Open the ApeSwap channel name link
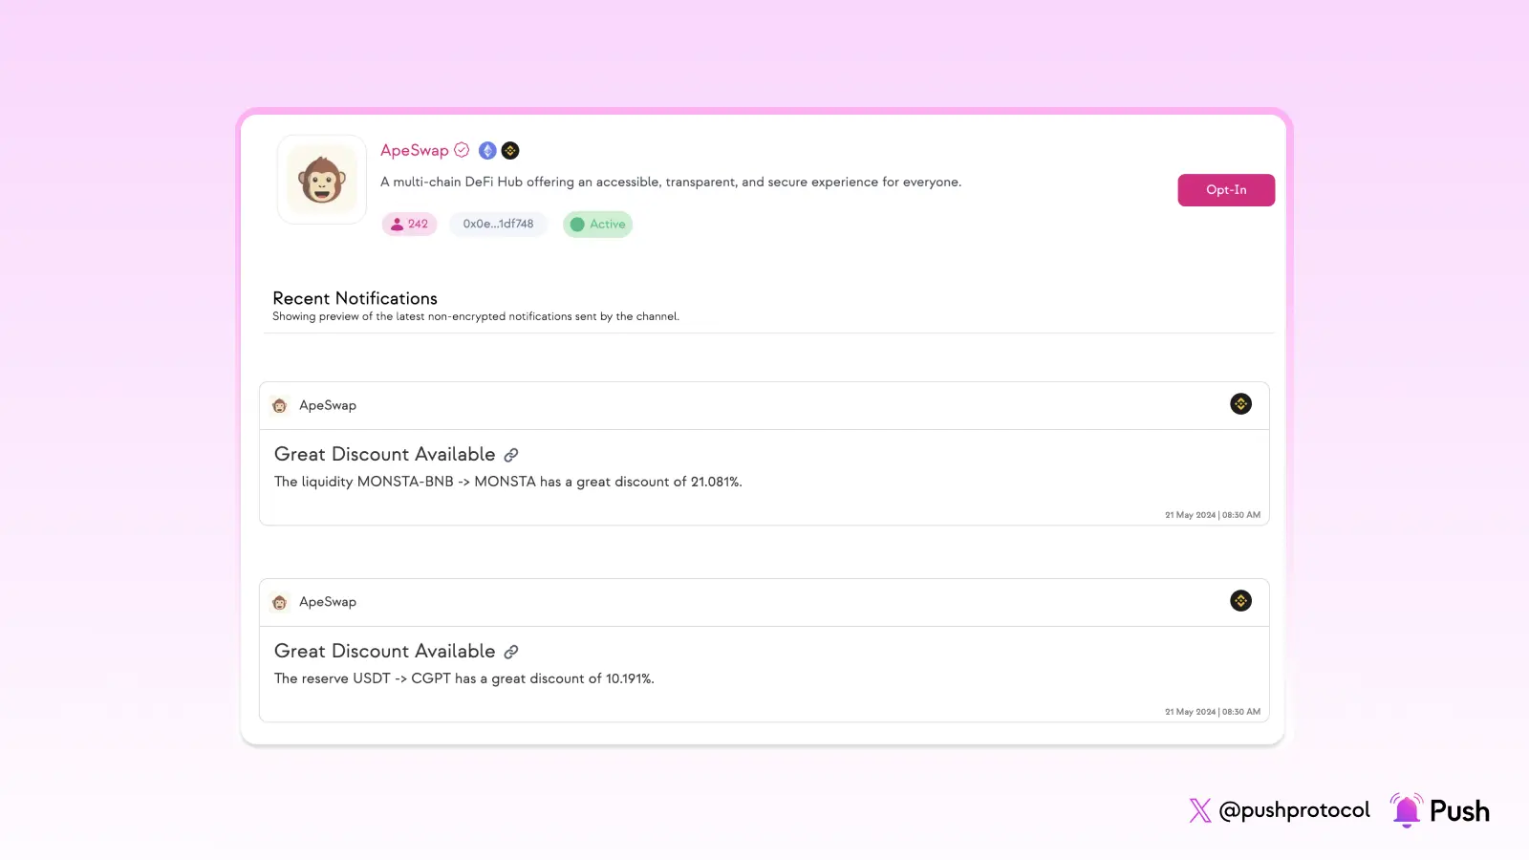 click(x=414, y=150)
